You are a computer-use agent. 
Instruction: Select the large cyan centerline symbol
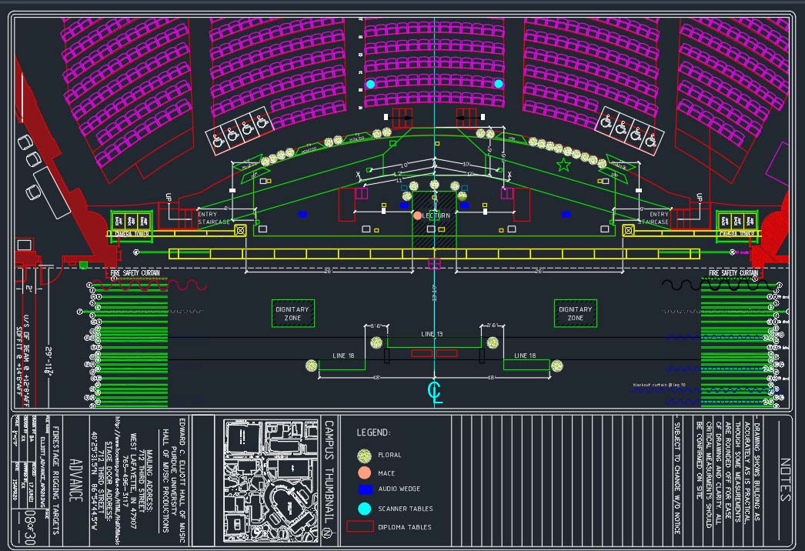point(435,392)
